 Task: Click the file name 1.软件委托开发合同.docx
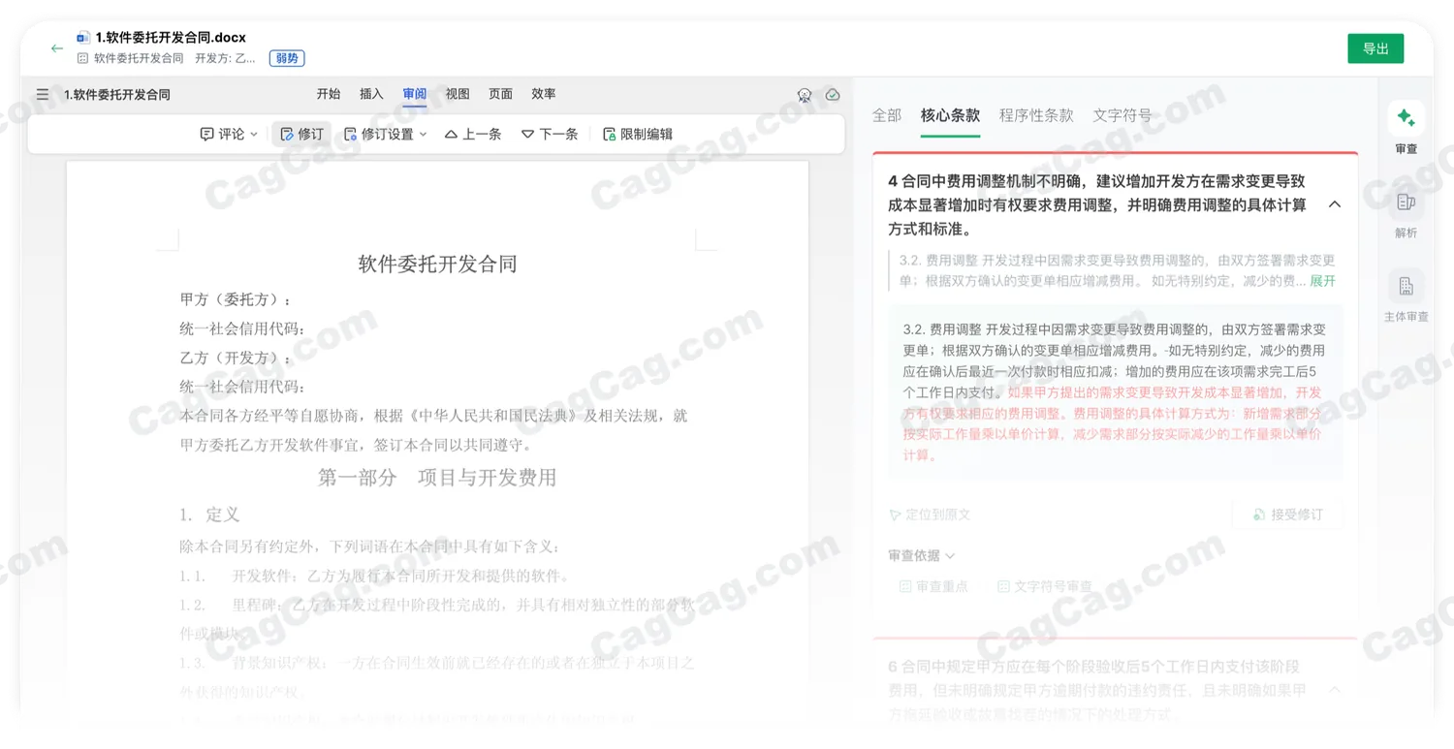coord(171,38)
